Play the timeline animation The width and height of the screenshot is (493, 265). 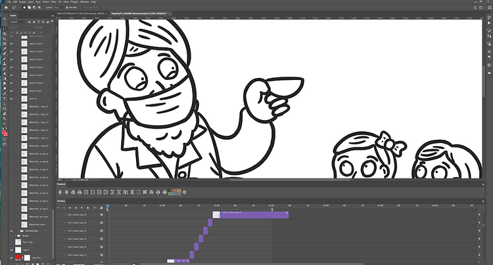[70, 208]
